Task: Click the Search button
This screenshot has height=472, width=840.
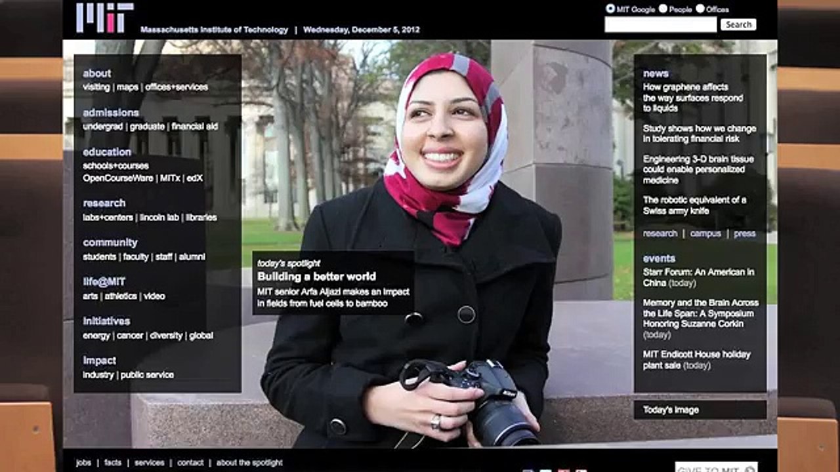Action: click(x=738, y=24)
